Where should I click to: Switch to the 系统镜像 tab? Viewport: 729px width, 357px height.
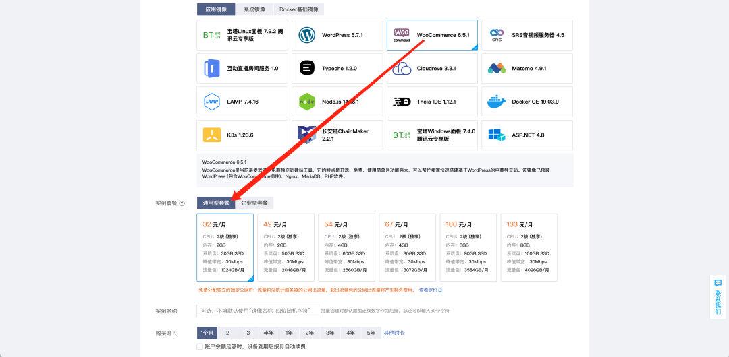click(254, 9)
